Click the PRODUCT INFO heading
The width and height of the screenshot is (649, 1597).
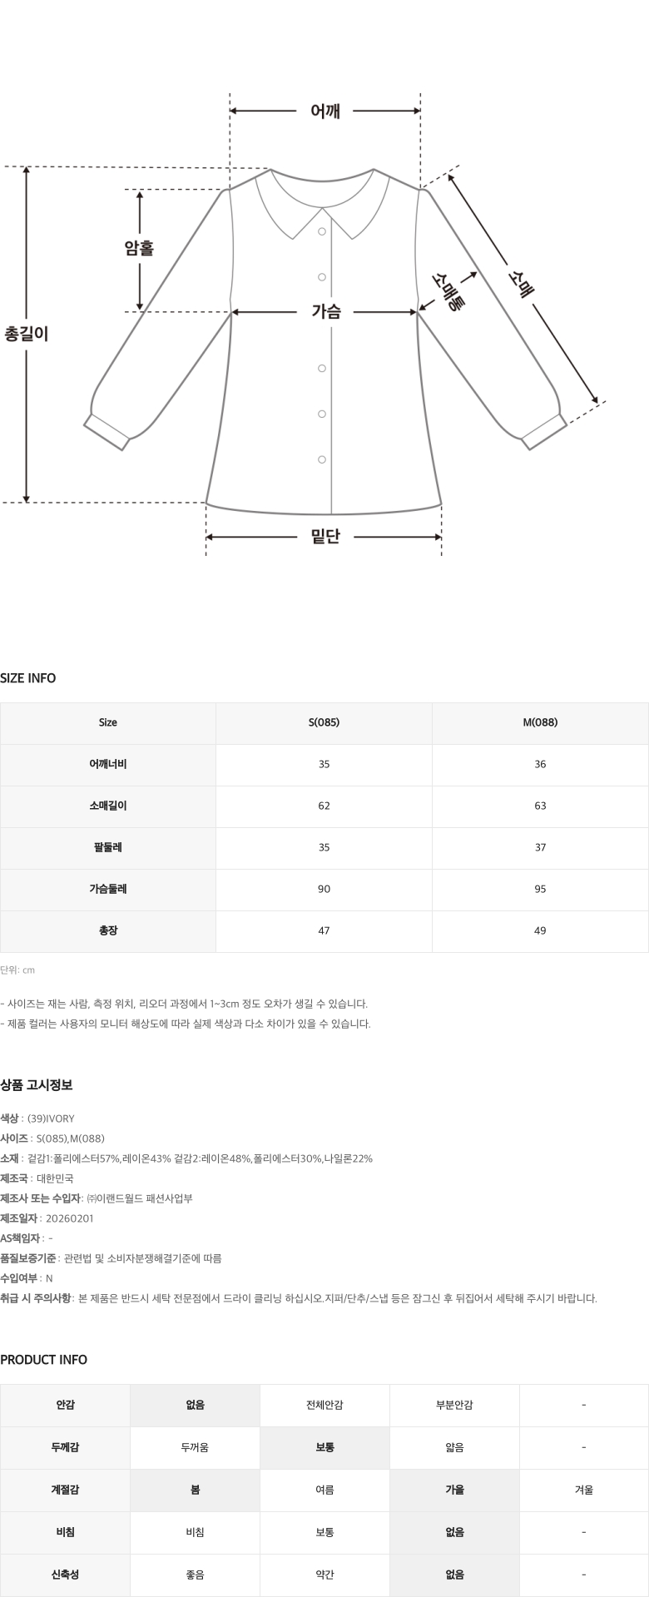[43, 1360]
